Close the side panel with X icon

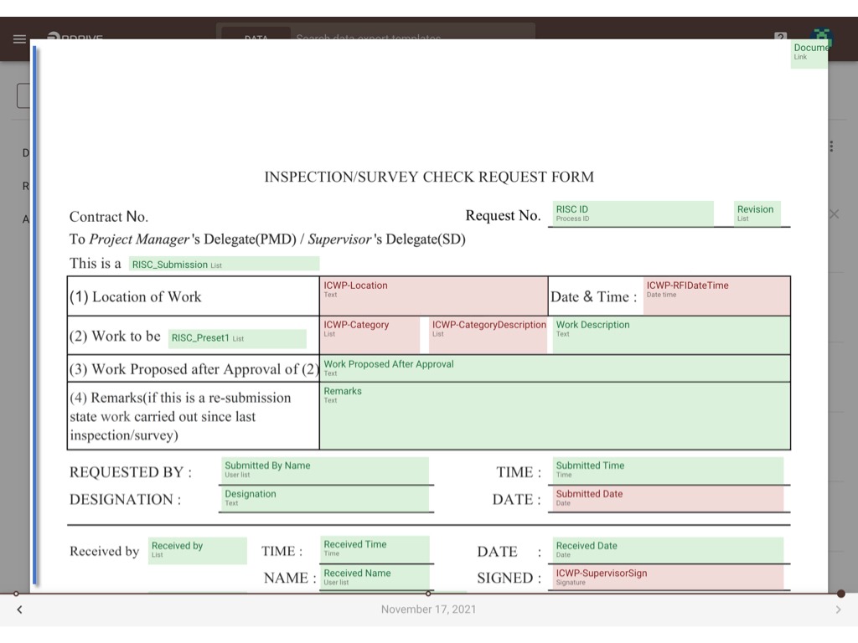(x=834, y=213)
